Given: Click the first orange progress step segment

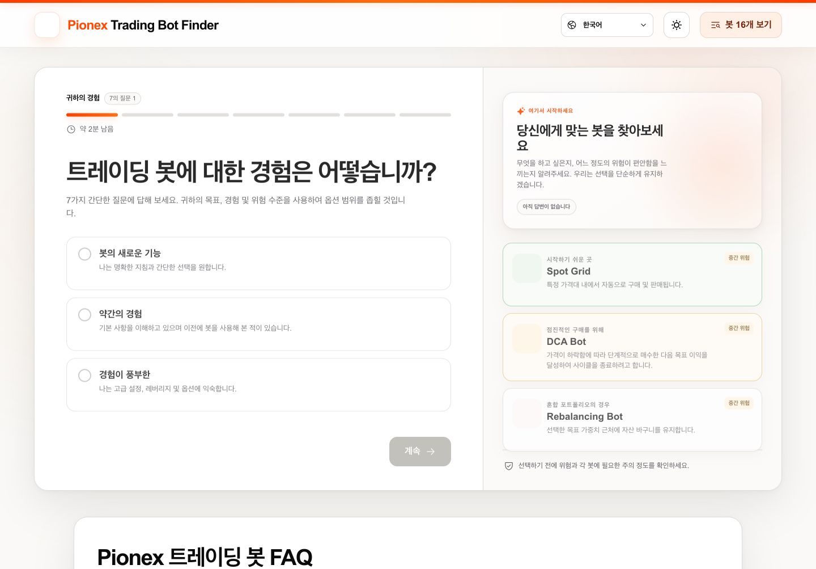Looking at the screenshot, I should (x=92, y=115).
